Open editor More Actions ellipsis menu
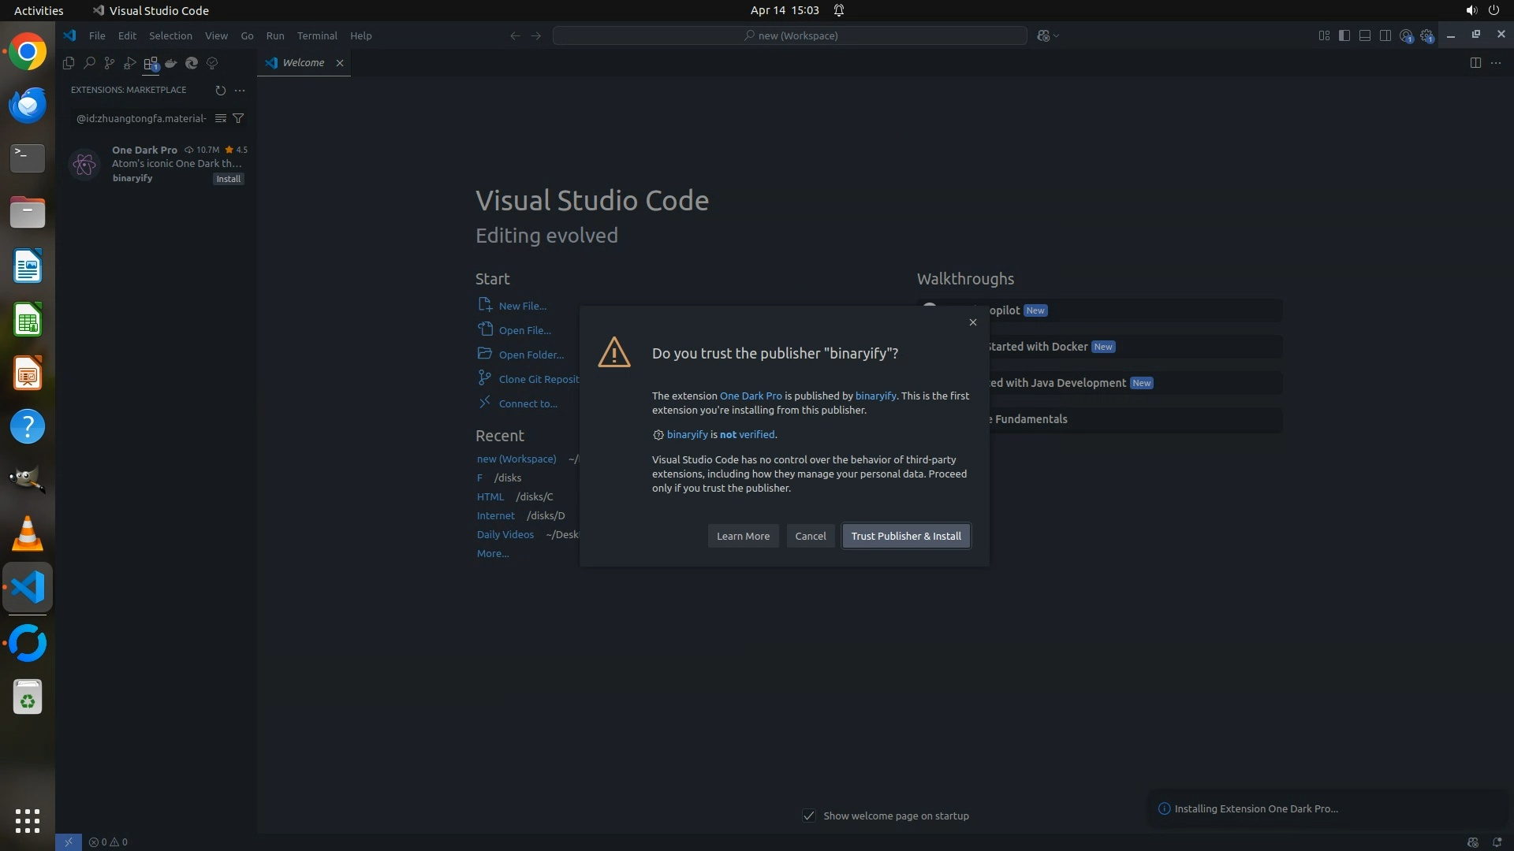 pyautogui.click(x=1496, y=63)
